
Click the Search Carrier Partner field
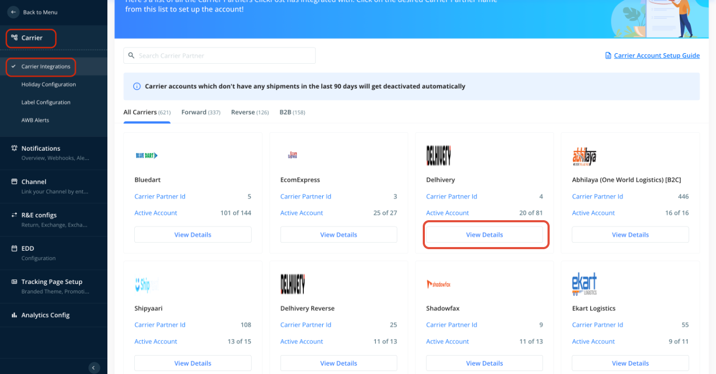coord(220,55)
